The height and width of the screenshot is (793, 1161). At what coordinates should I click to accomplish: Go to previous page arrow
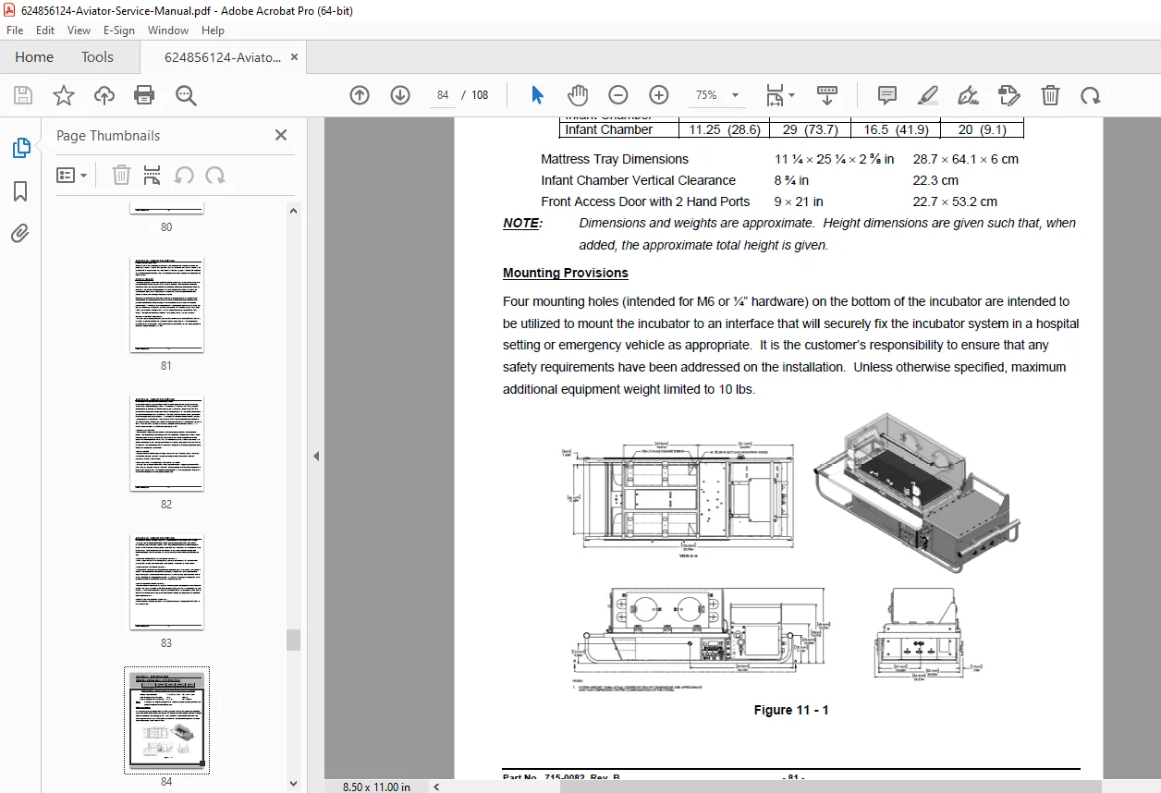(360, 95)
